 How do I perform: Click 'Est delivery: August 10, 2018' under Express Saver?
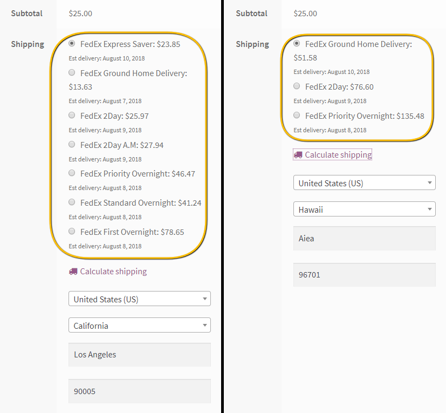[x=107, y=58]
